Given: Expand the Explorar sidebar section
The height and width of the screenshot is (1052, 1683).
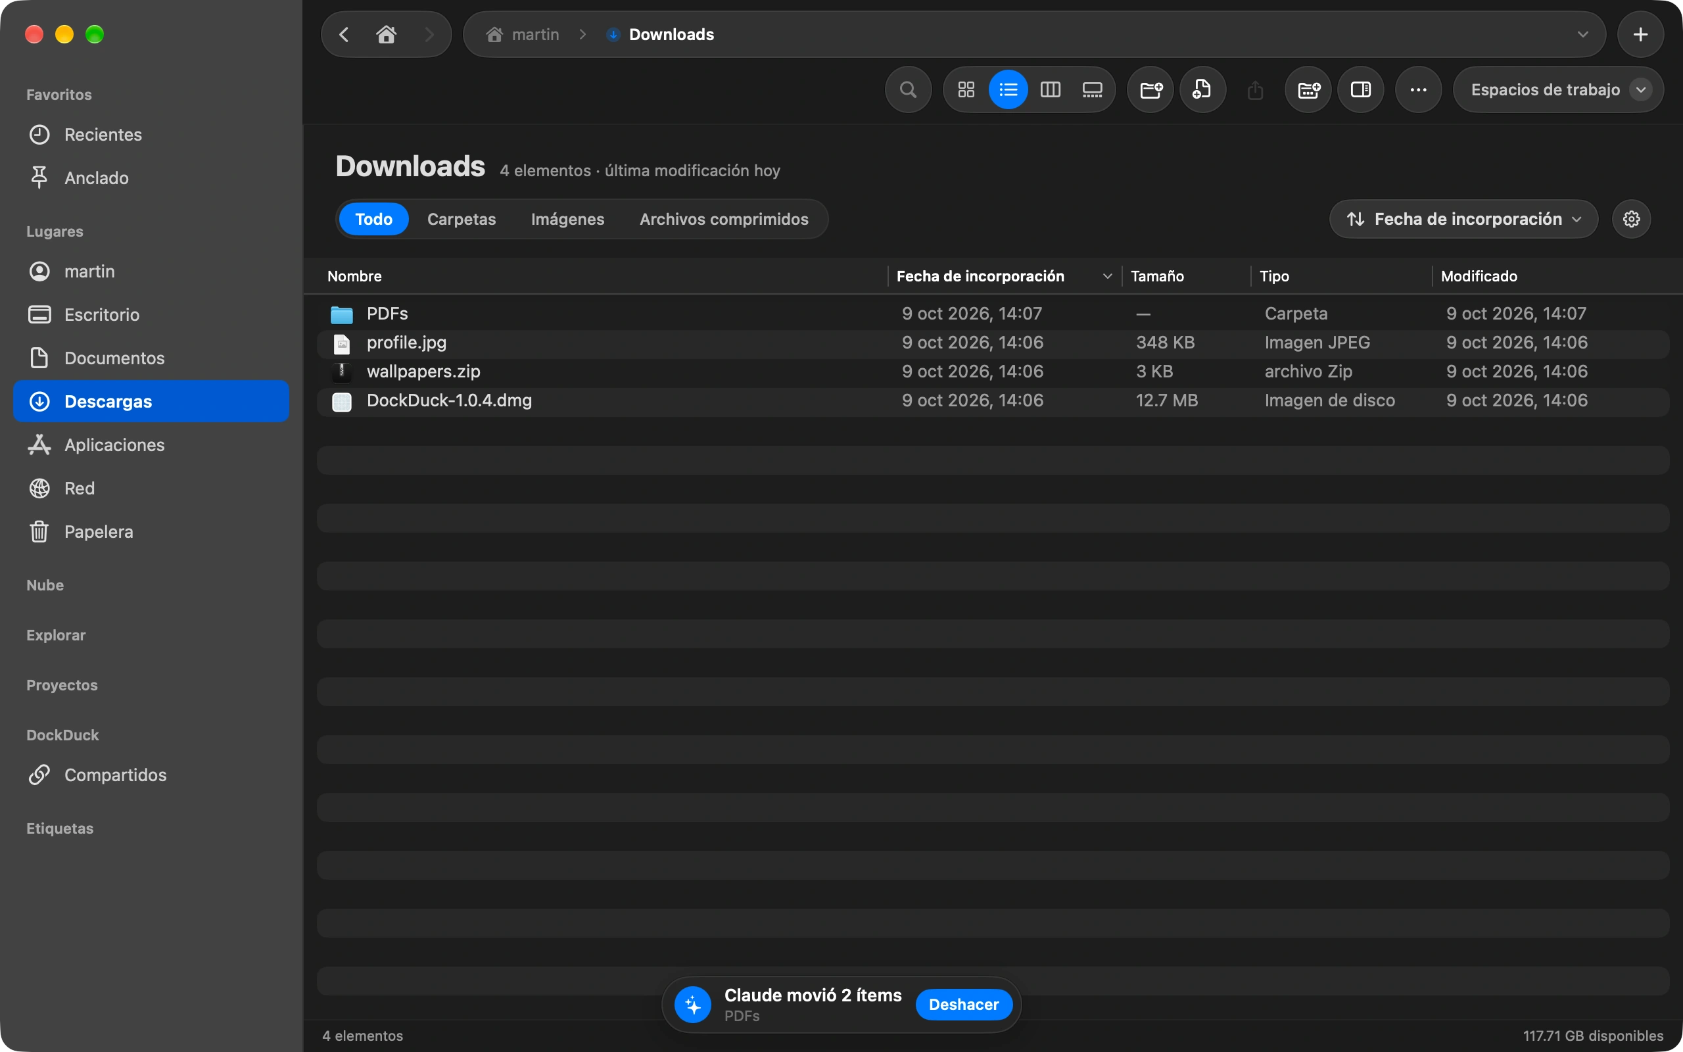Looking at the screenshot, I should pos(56,635).
